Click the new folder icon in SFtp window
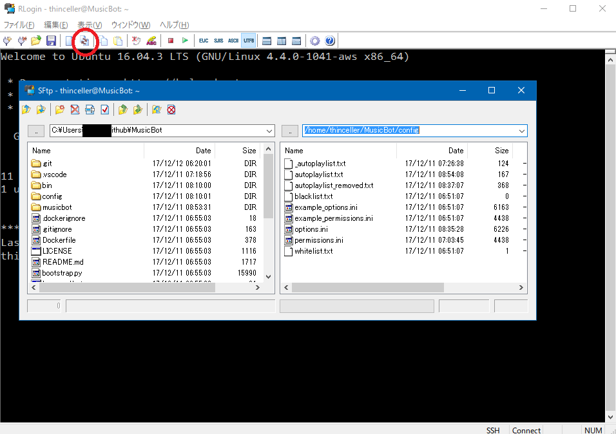Image resolution: width=616 pixels, height=434 pixels. [x=60, y=109]
